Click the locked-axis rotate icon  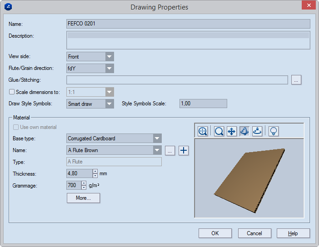tap(257, 131)
